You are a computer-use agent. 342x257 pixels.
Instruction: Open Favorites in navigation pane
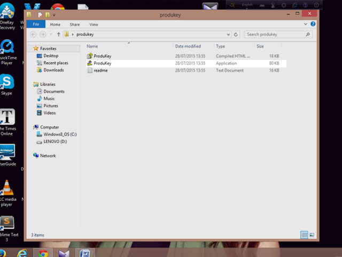[45, 48]
